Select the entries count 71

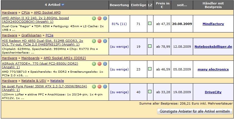point(138,24)
